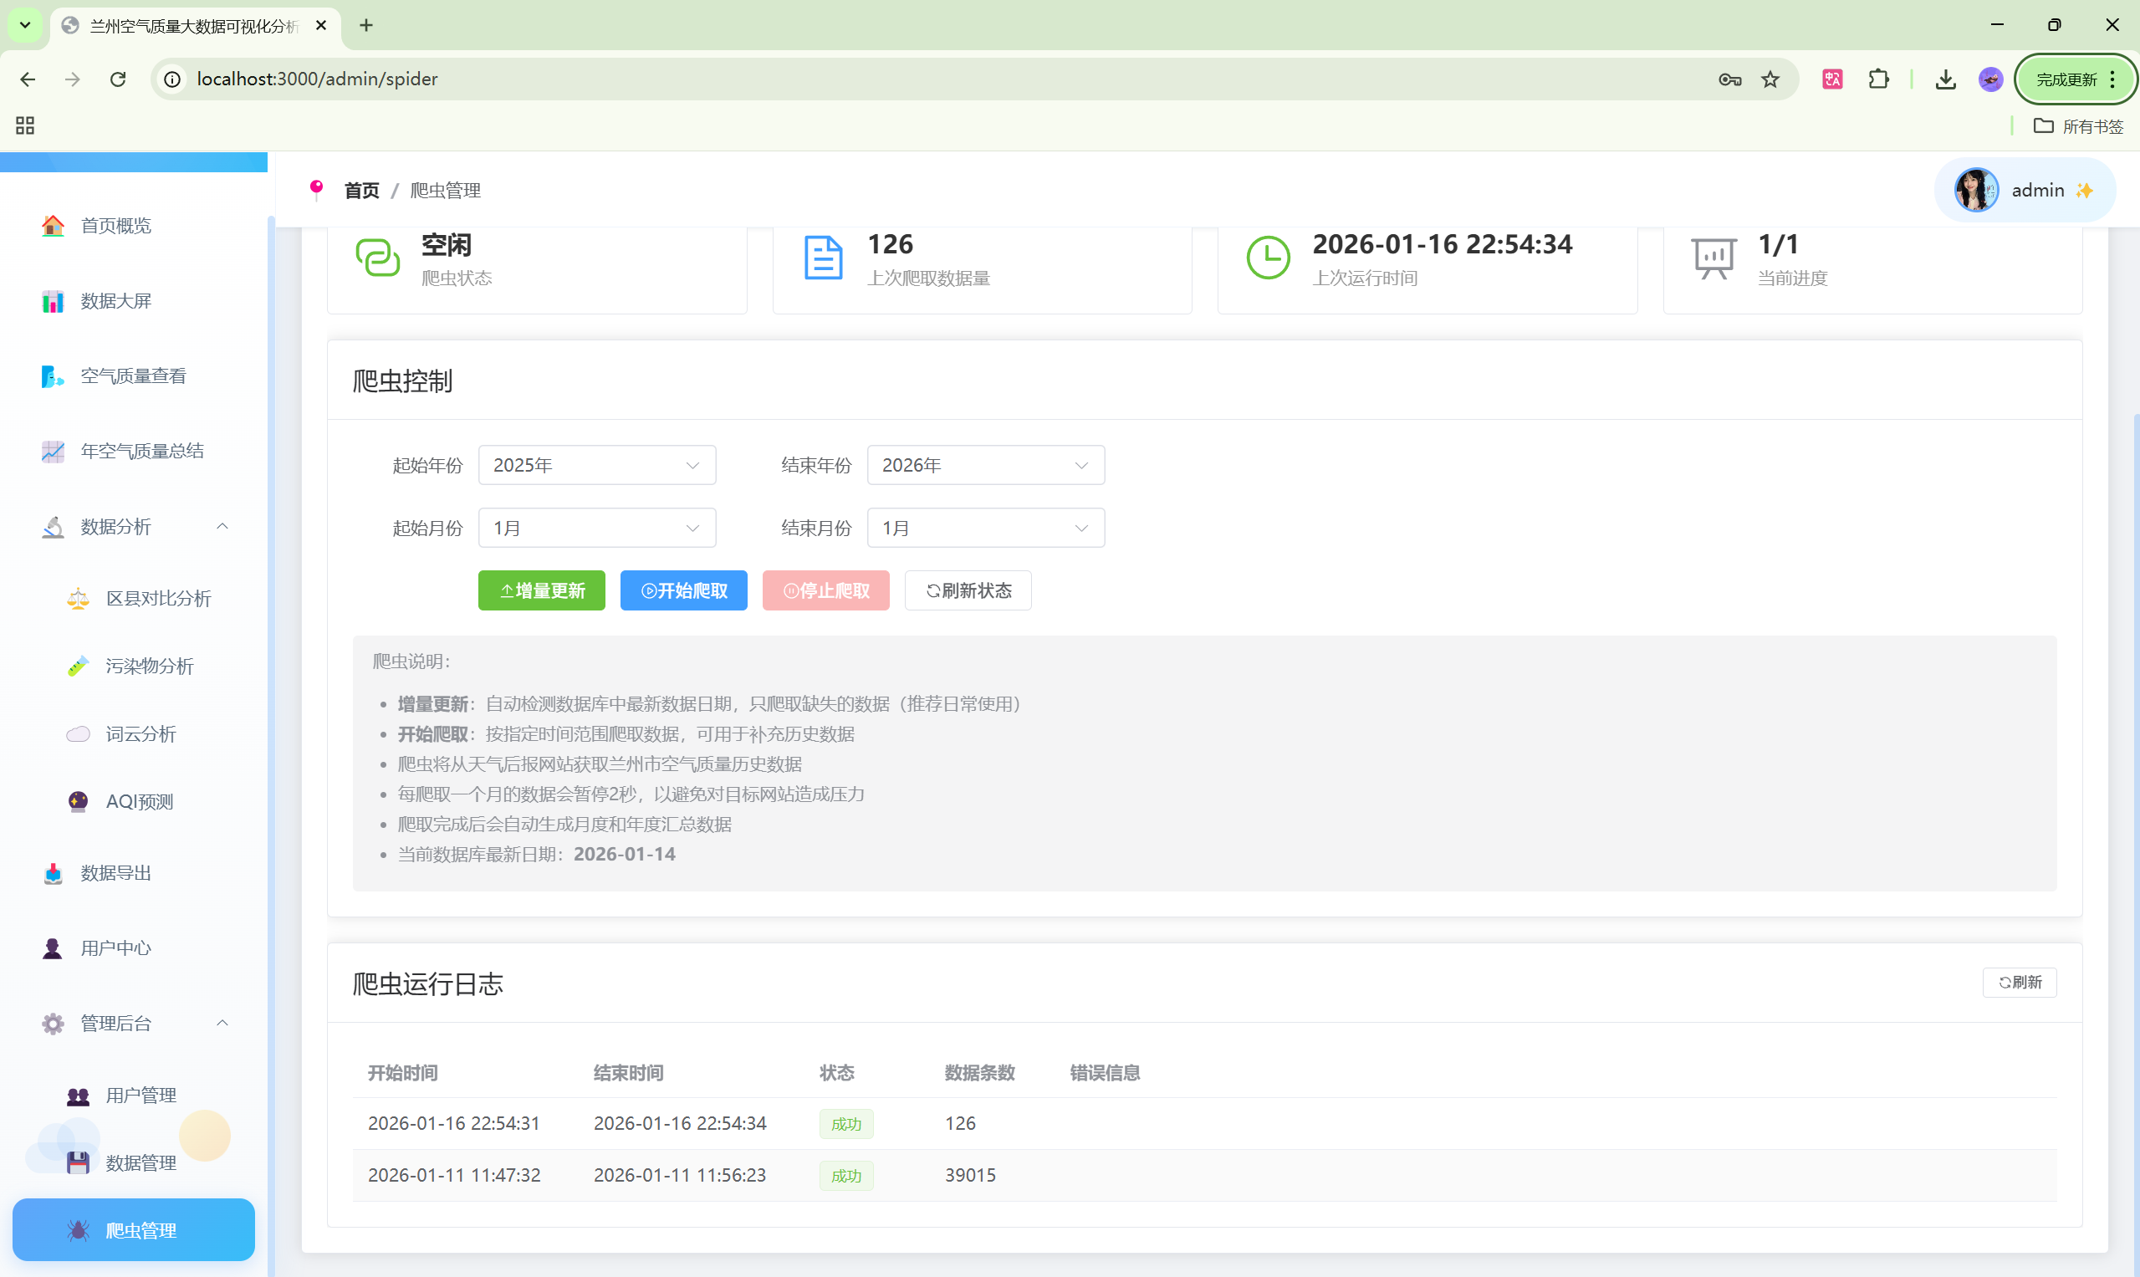Collapse the 管理后台 submenu

pos(222,1023)
